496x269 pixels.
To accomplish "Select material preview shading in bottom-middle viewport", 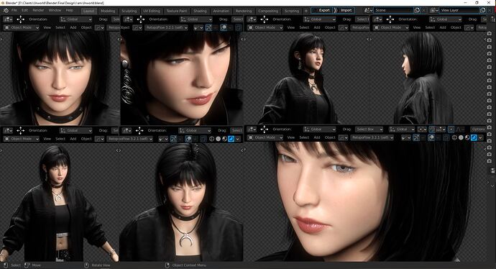I will (224, 139).
